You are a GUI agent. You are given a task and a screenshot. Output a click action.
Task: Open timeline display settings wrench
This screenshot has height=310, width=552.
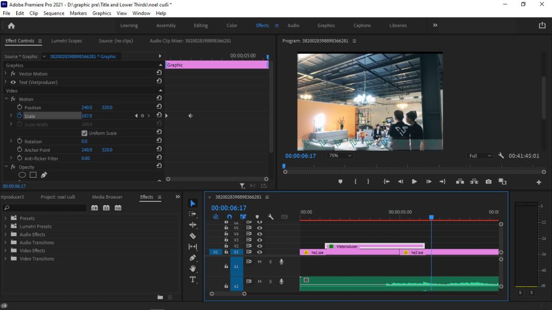271,217
